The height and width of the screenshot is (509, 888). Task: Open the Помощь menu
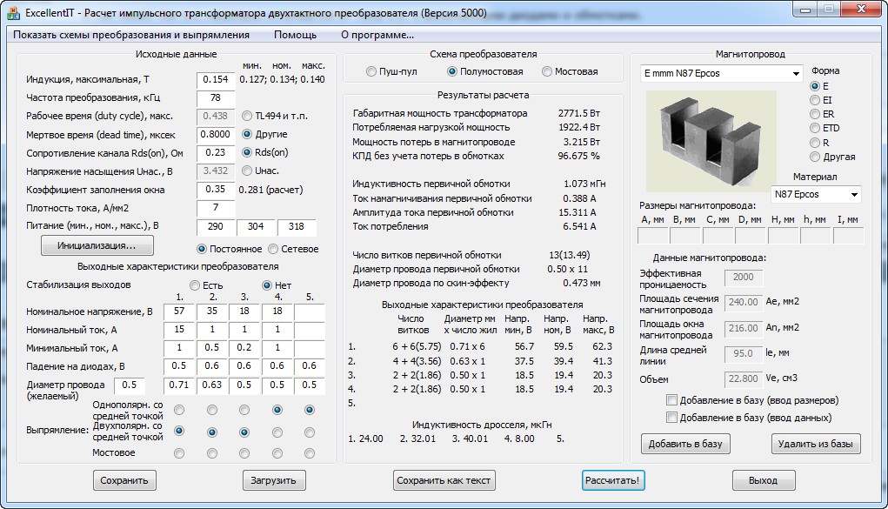[x=295, y=35]
